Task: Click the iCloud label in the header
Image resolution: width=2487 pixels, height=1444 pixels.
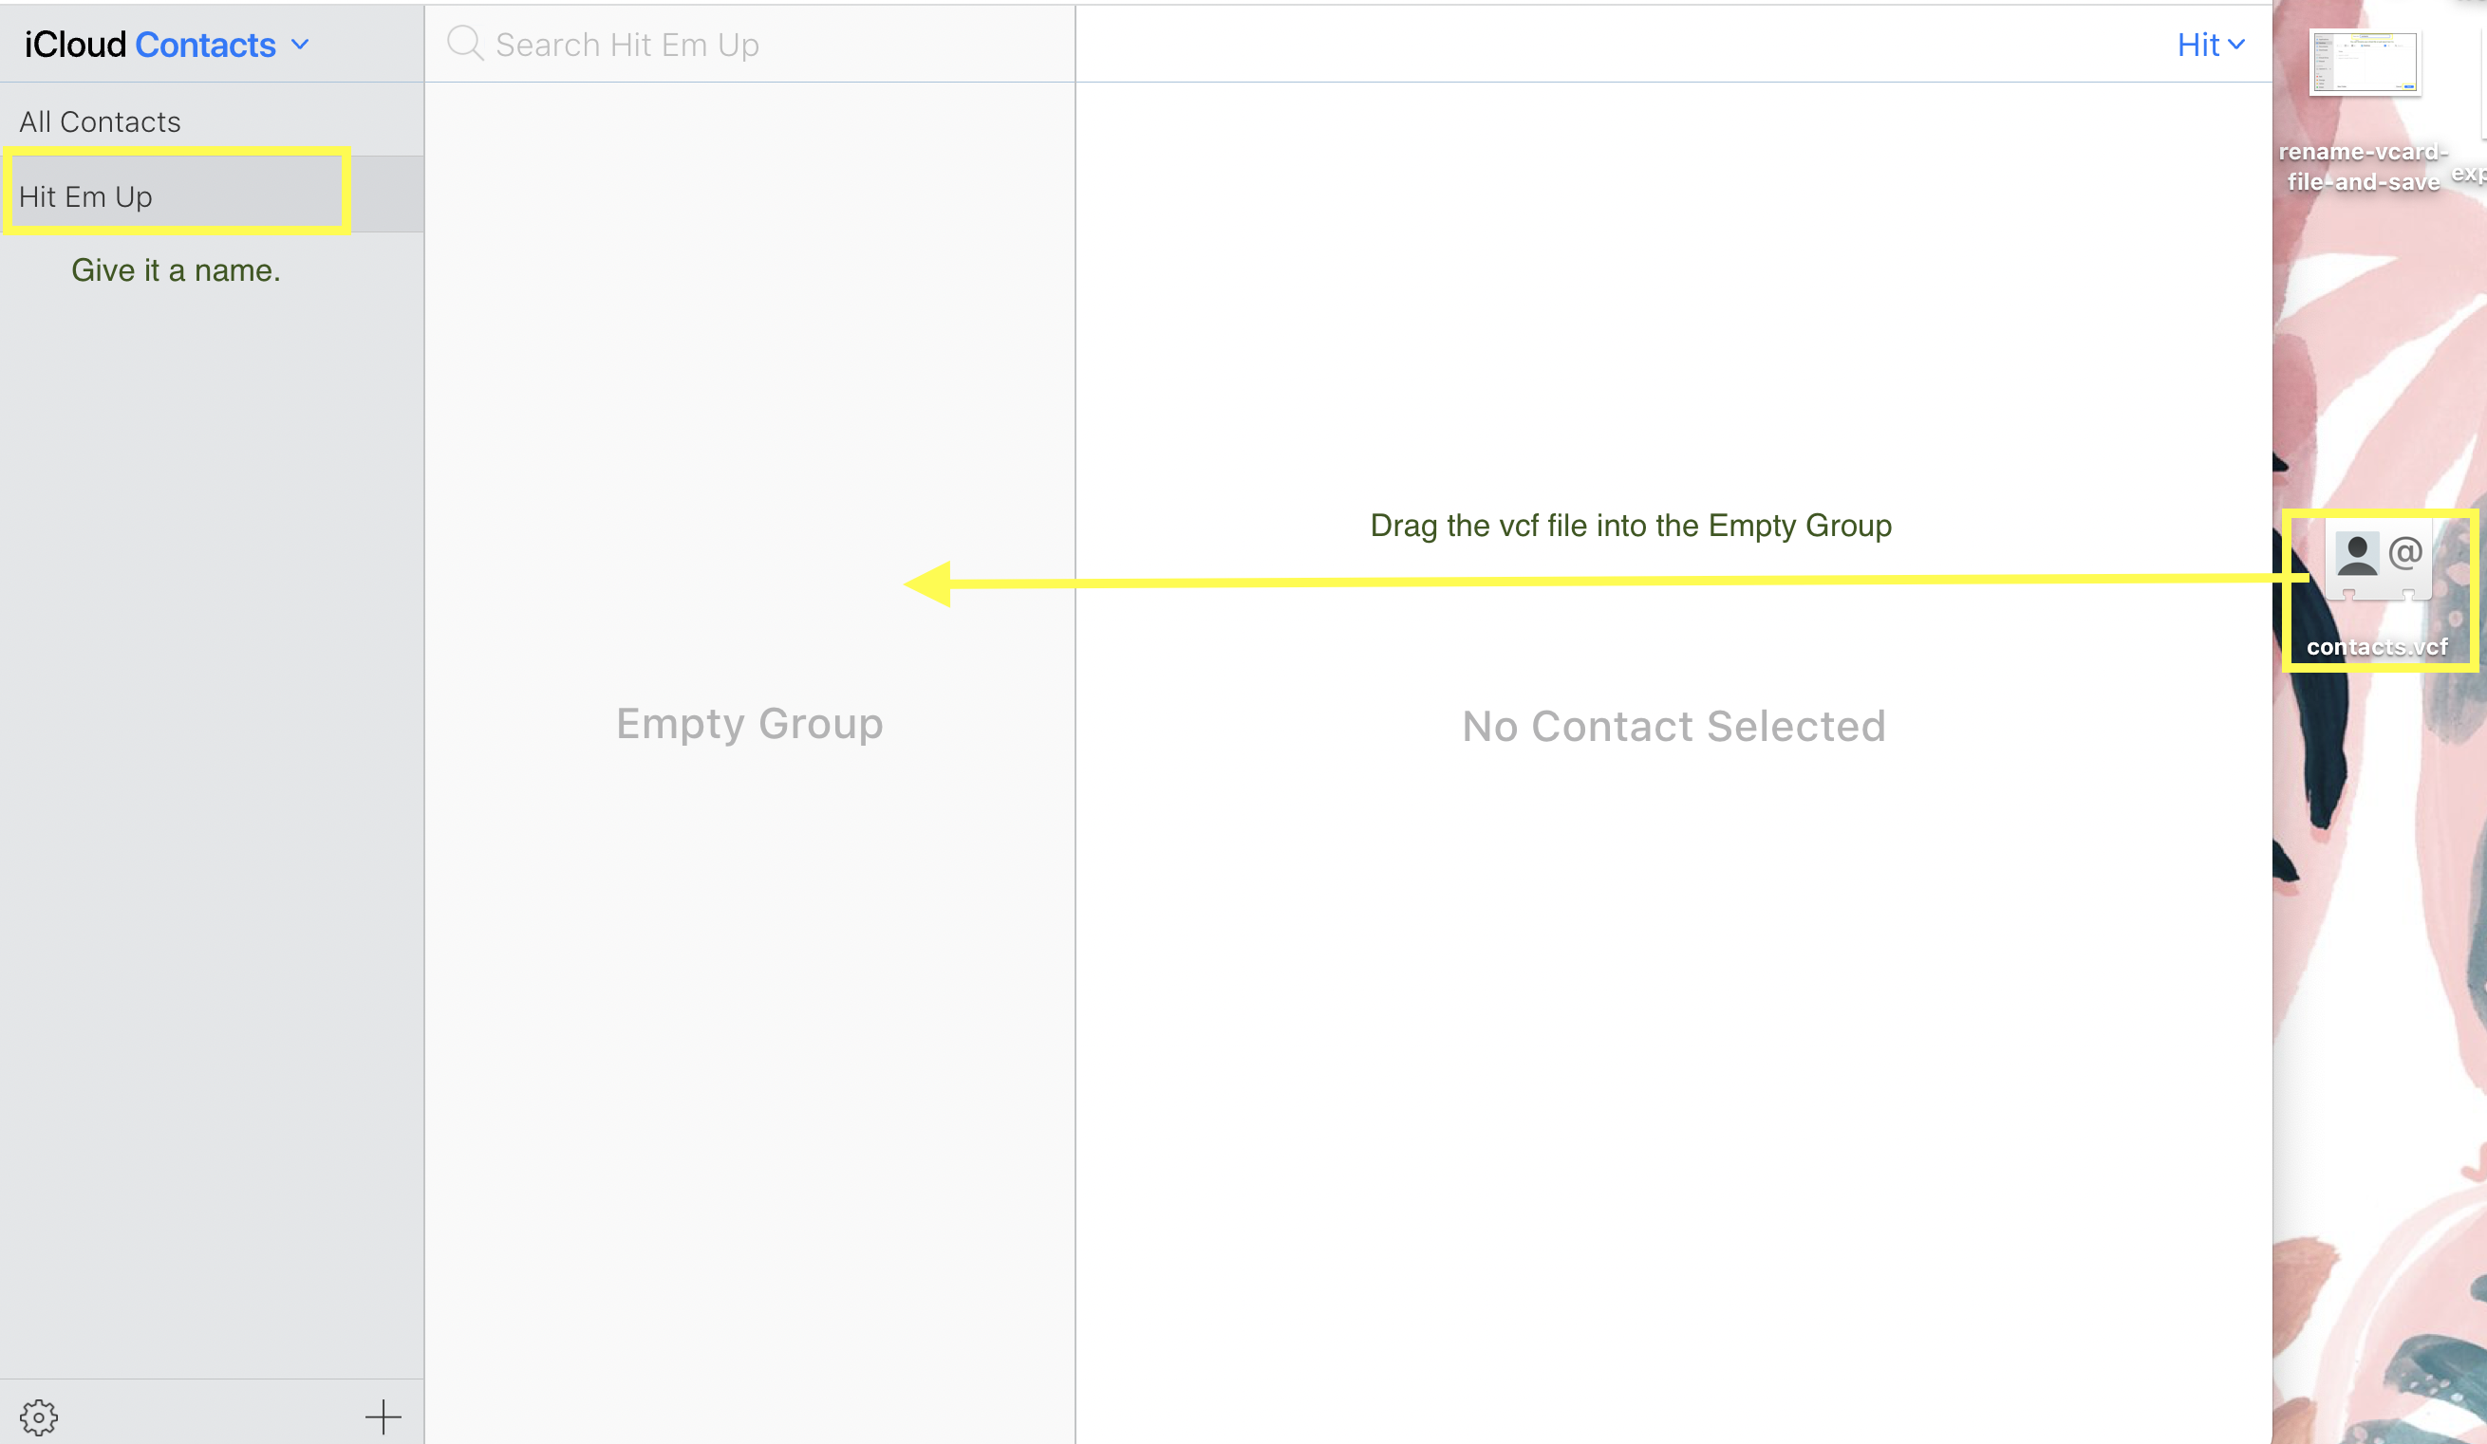Action: pyautogui.click(x=75, y=46)
